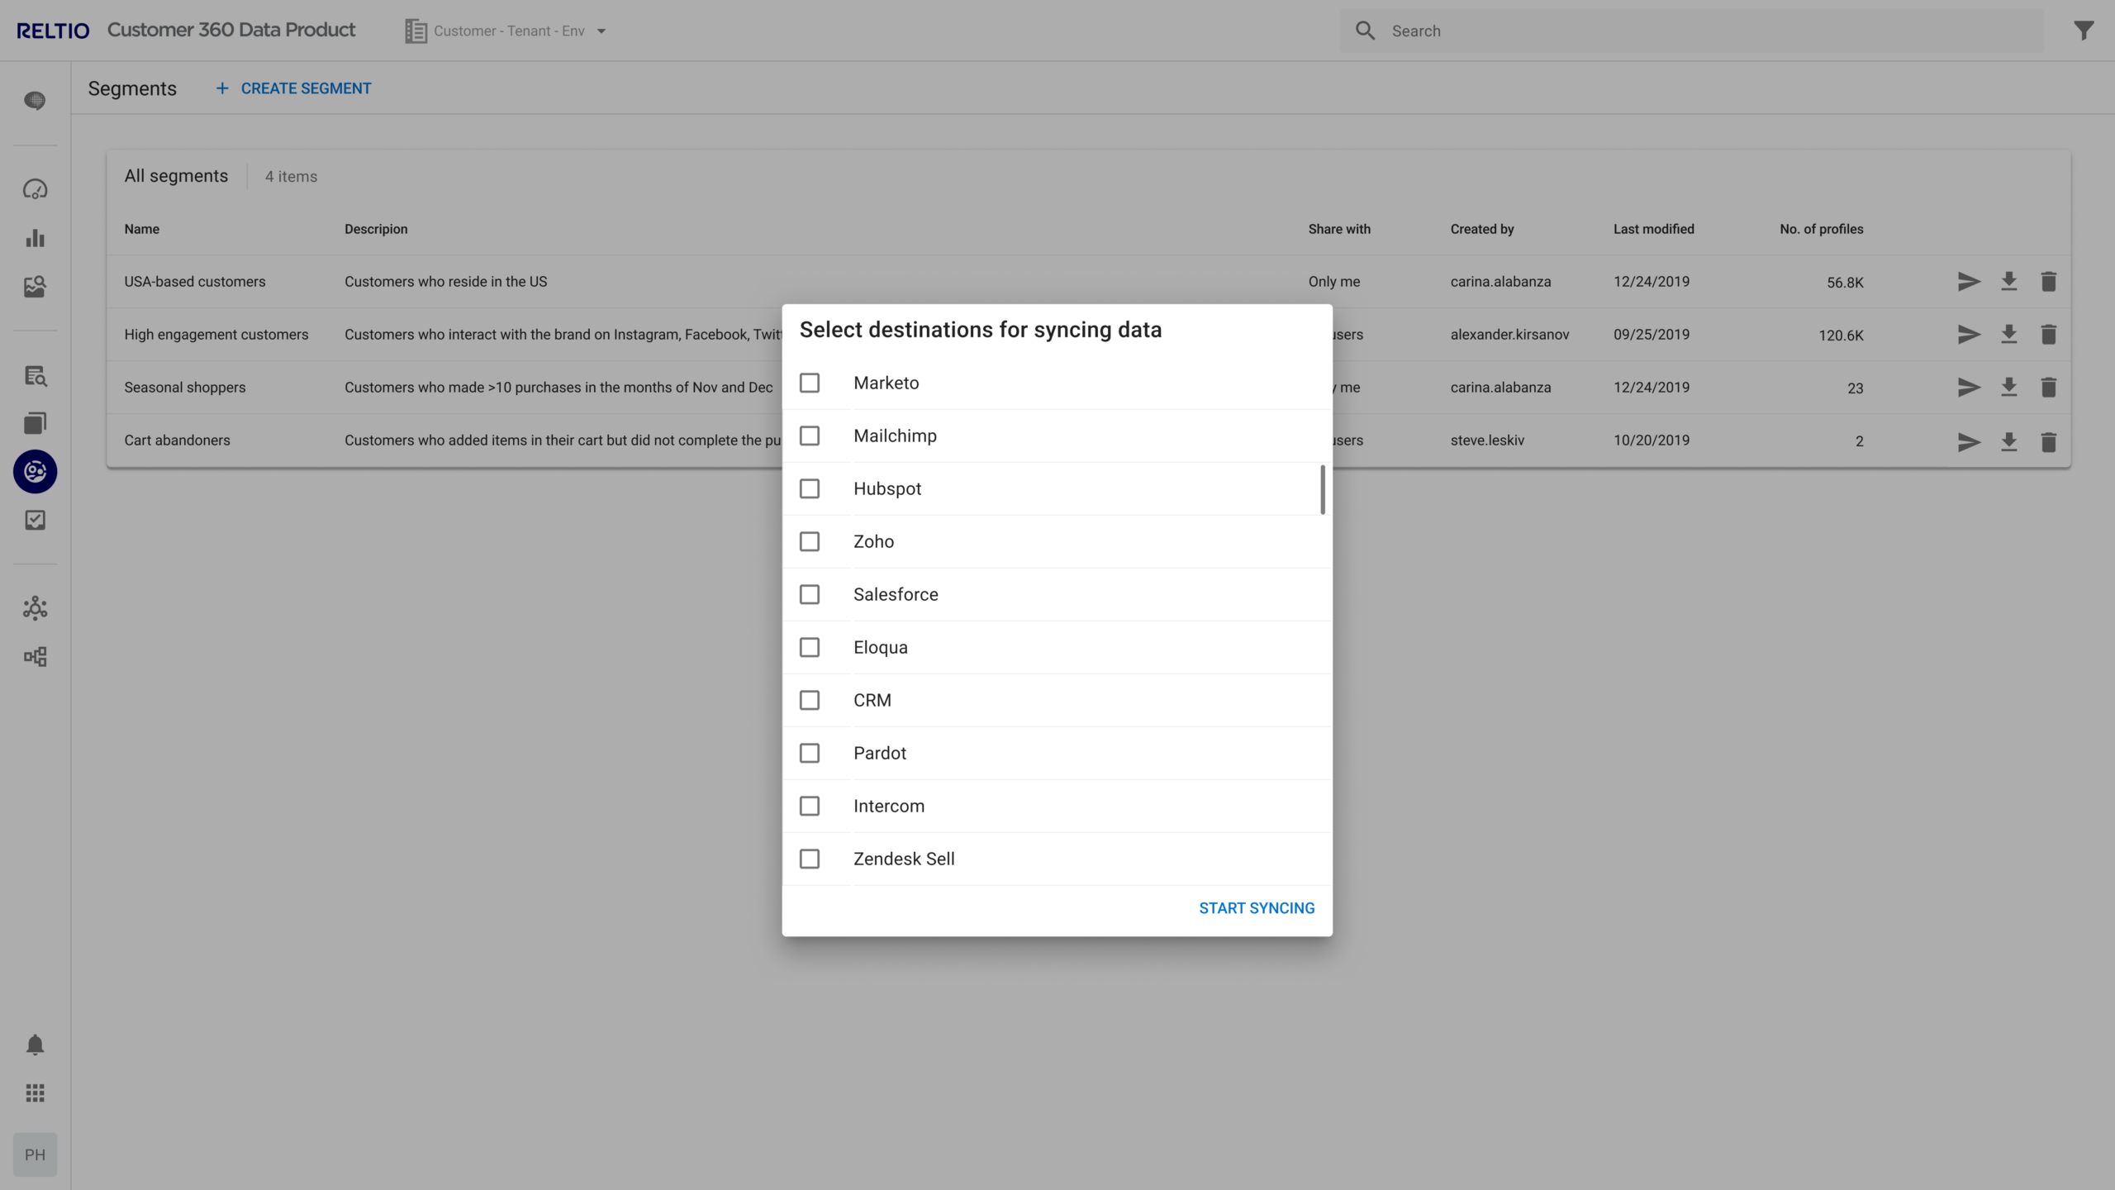This screenshot has width=2115, height=1190.
Task: Open the advanced search list sidebar icon
Action: (35, 376)
